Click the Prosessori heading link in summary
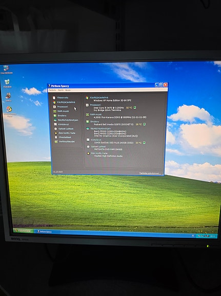 point(95,105)
